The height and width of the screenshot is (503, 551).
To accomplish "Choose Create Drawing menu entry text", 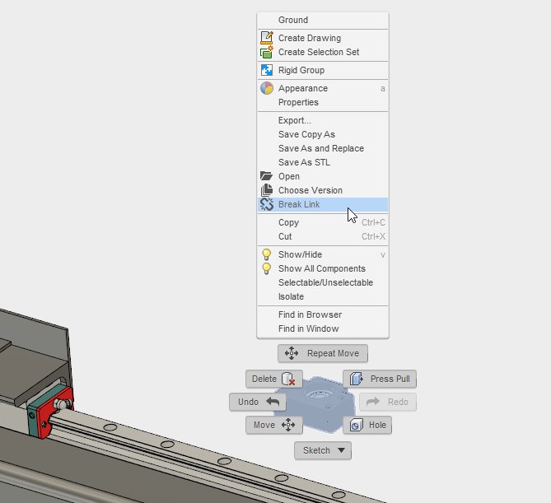I will tap(310, 38).
